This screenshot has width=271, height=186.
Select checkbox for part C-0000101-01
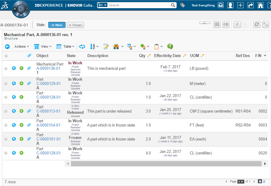[6, 139]
